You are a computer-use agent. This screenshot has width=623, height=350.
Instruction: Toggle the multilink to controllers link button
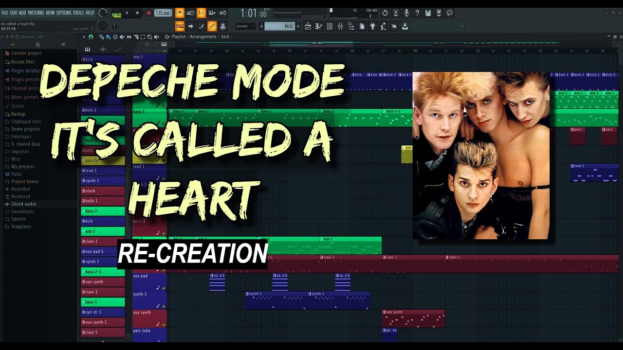pyautogui.click(x=212, y=26)
